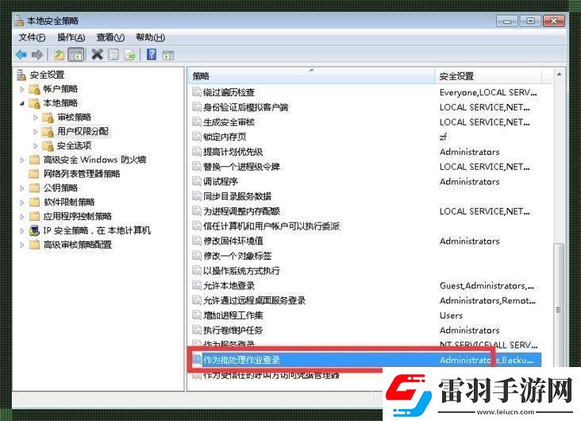Select the 以操作系统方式执行 policy

point(241,270)
